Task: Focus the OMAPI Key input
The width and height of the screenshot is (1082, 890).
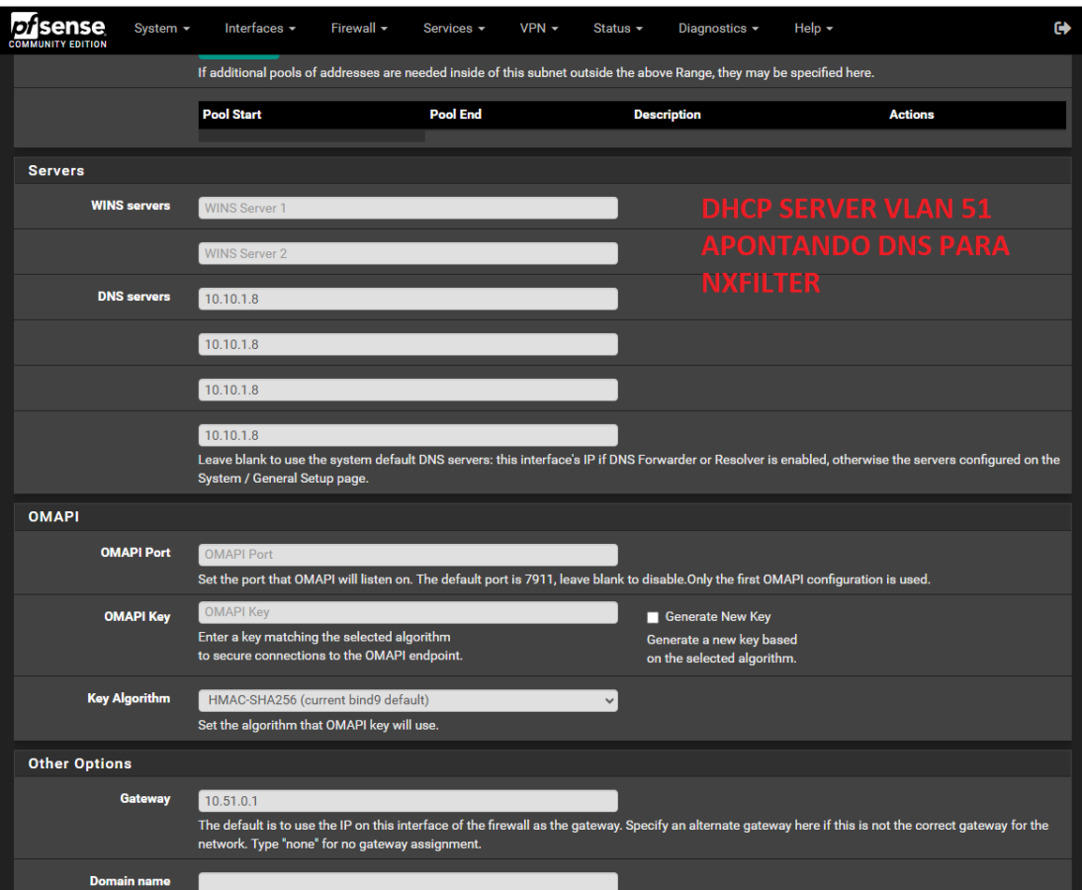Action: coord(407,612)
